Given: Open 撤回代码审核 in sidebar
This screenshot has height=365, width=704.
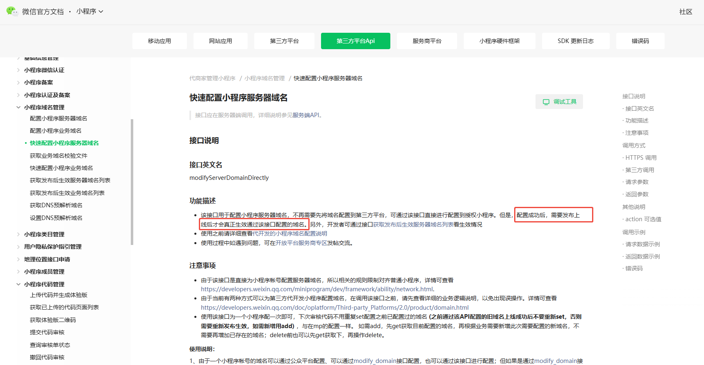Looking at the screenshot, I should click(47, 357).
